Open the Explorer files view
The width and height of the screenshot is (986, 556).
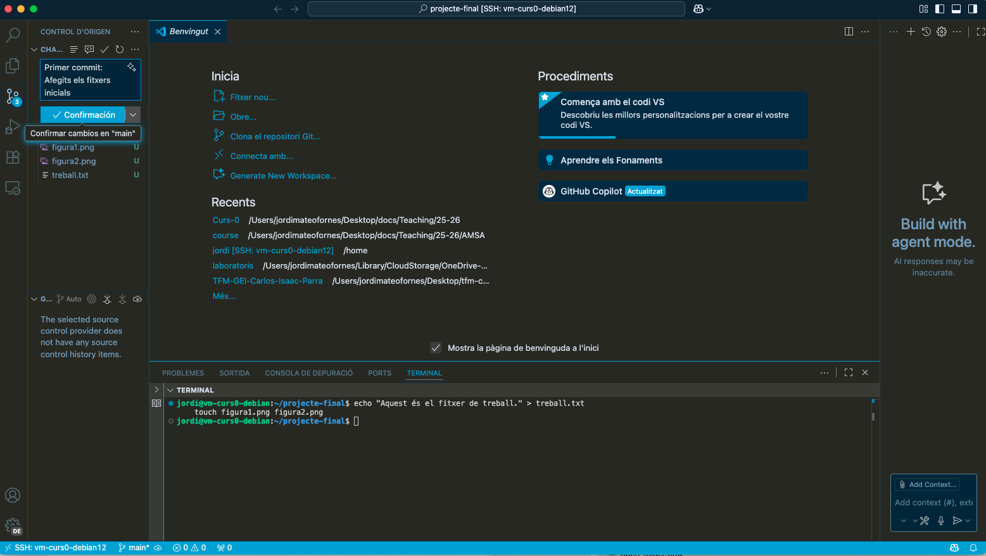[x=13, y=65]
